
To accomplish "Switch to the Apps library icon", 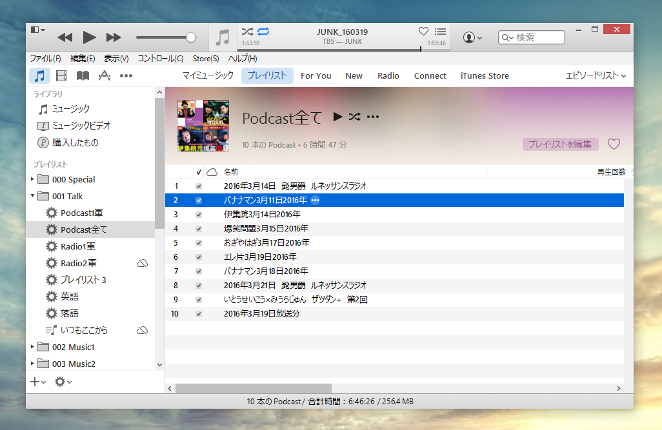I will (x=105, y=76).
